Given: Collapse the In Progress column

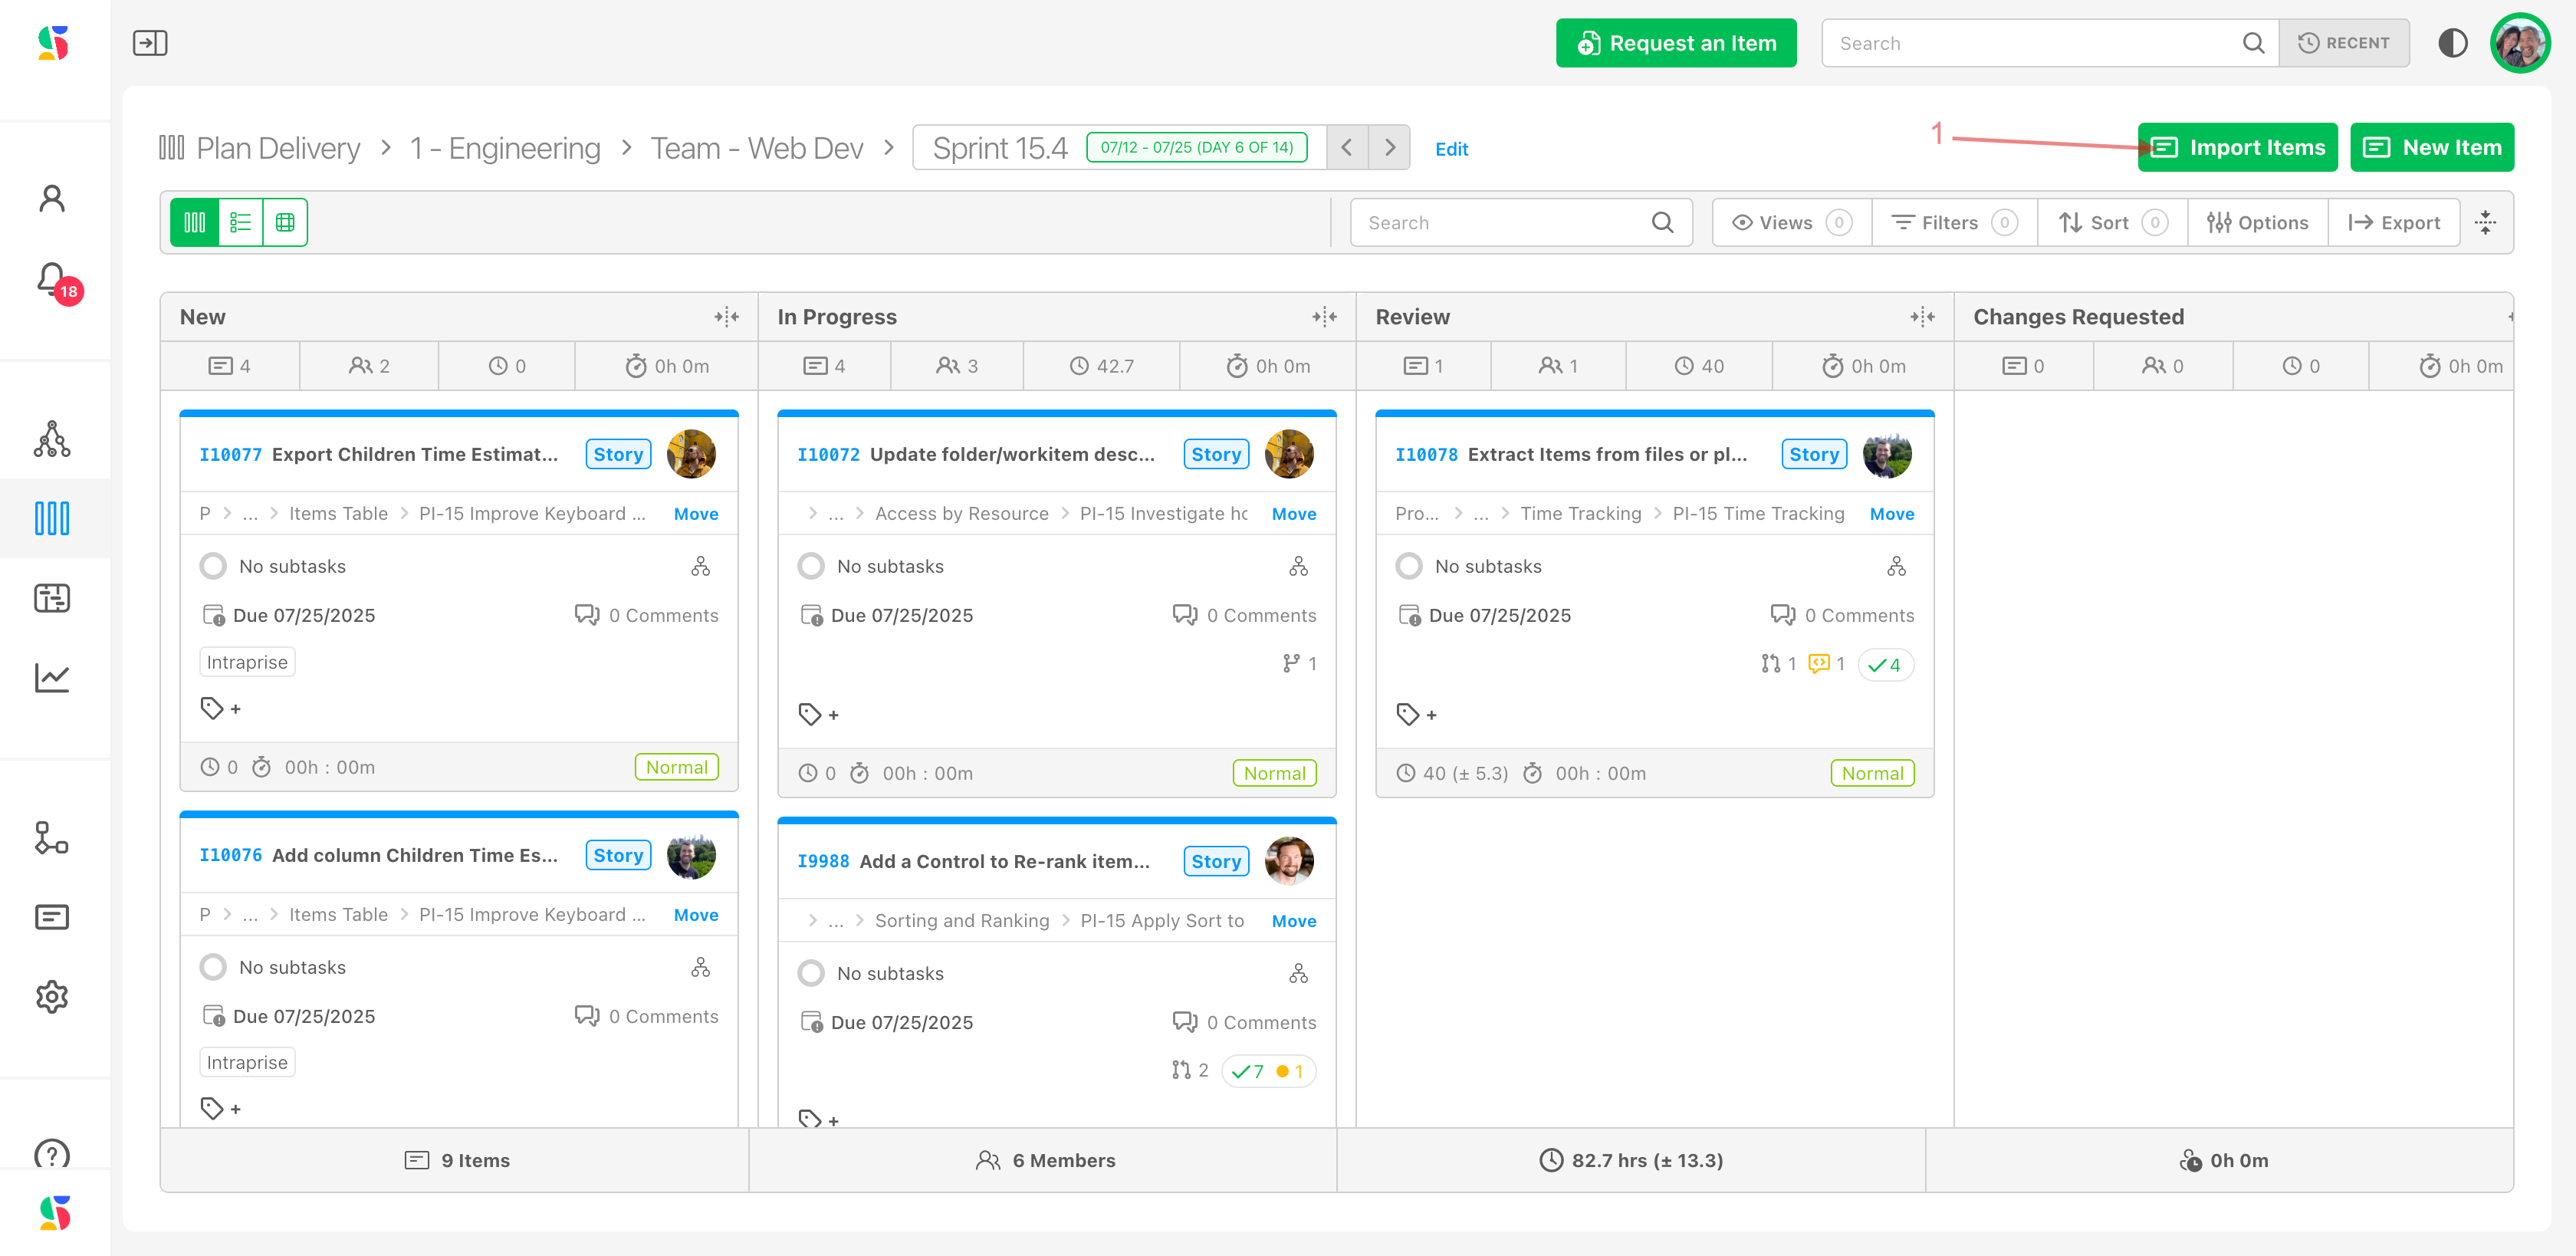Looking at the screenshot, I should tap(1324, 317).
